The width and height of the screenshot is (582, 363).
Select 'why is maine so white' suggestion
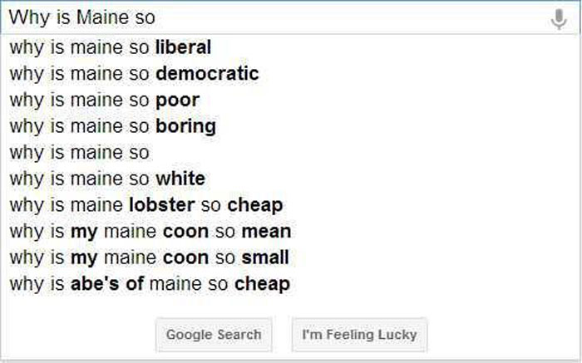pyautogui.click(x=290, y=179)
